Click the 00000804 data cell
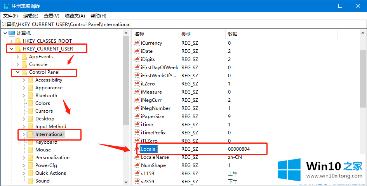 (x=239, y=149)
